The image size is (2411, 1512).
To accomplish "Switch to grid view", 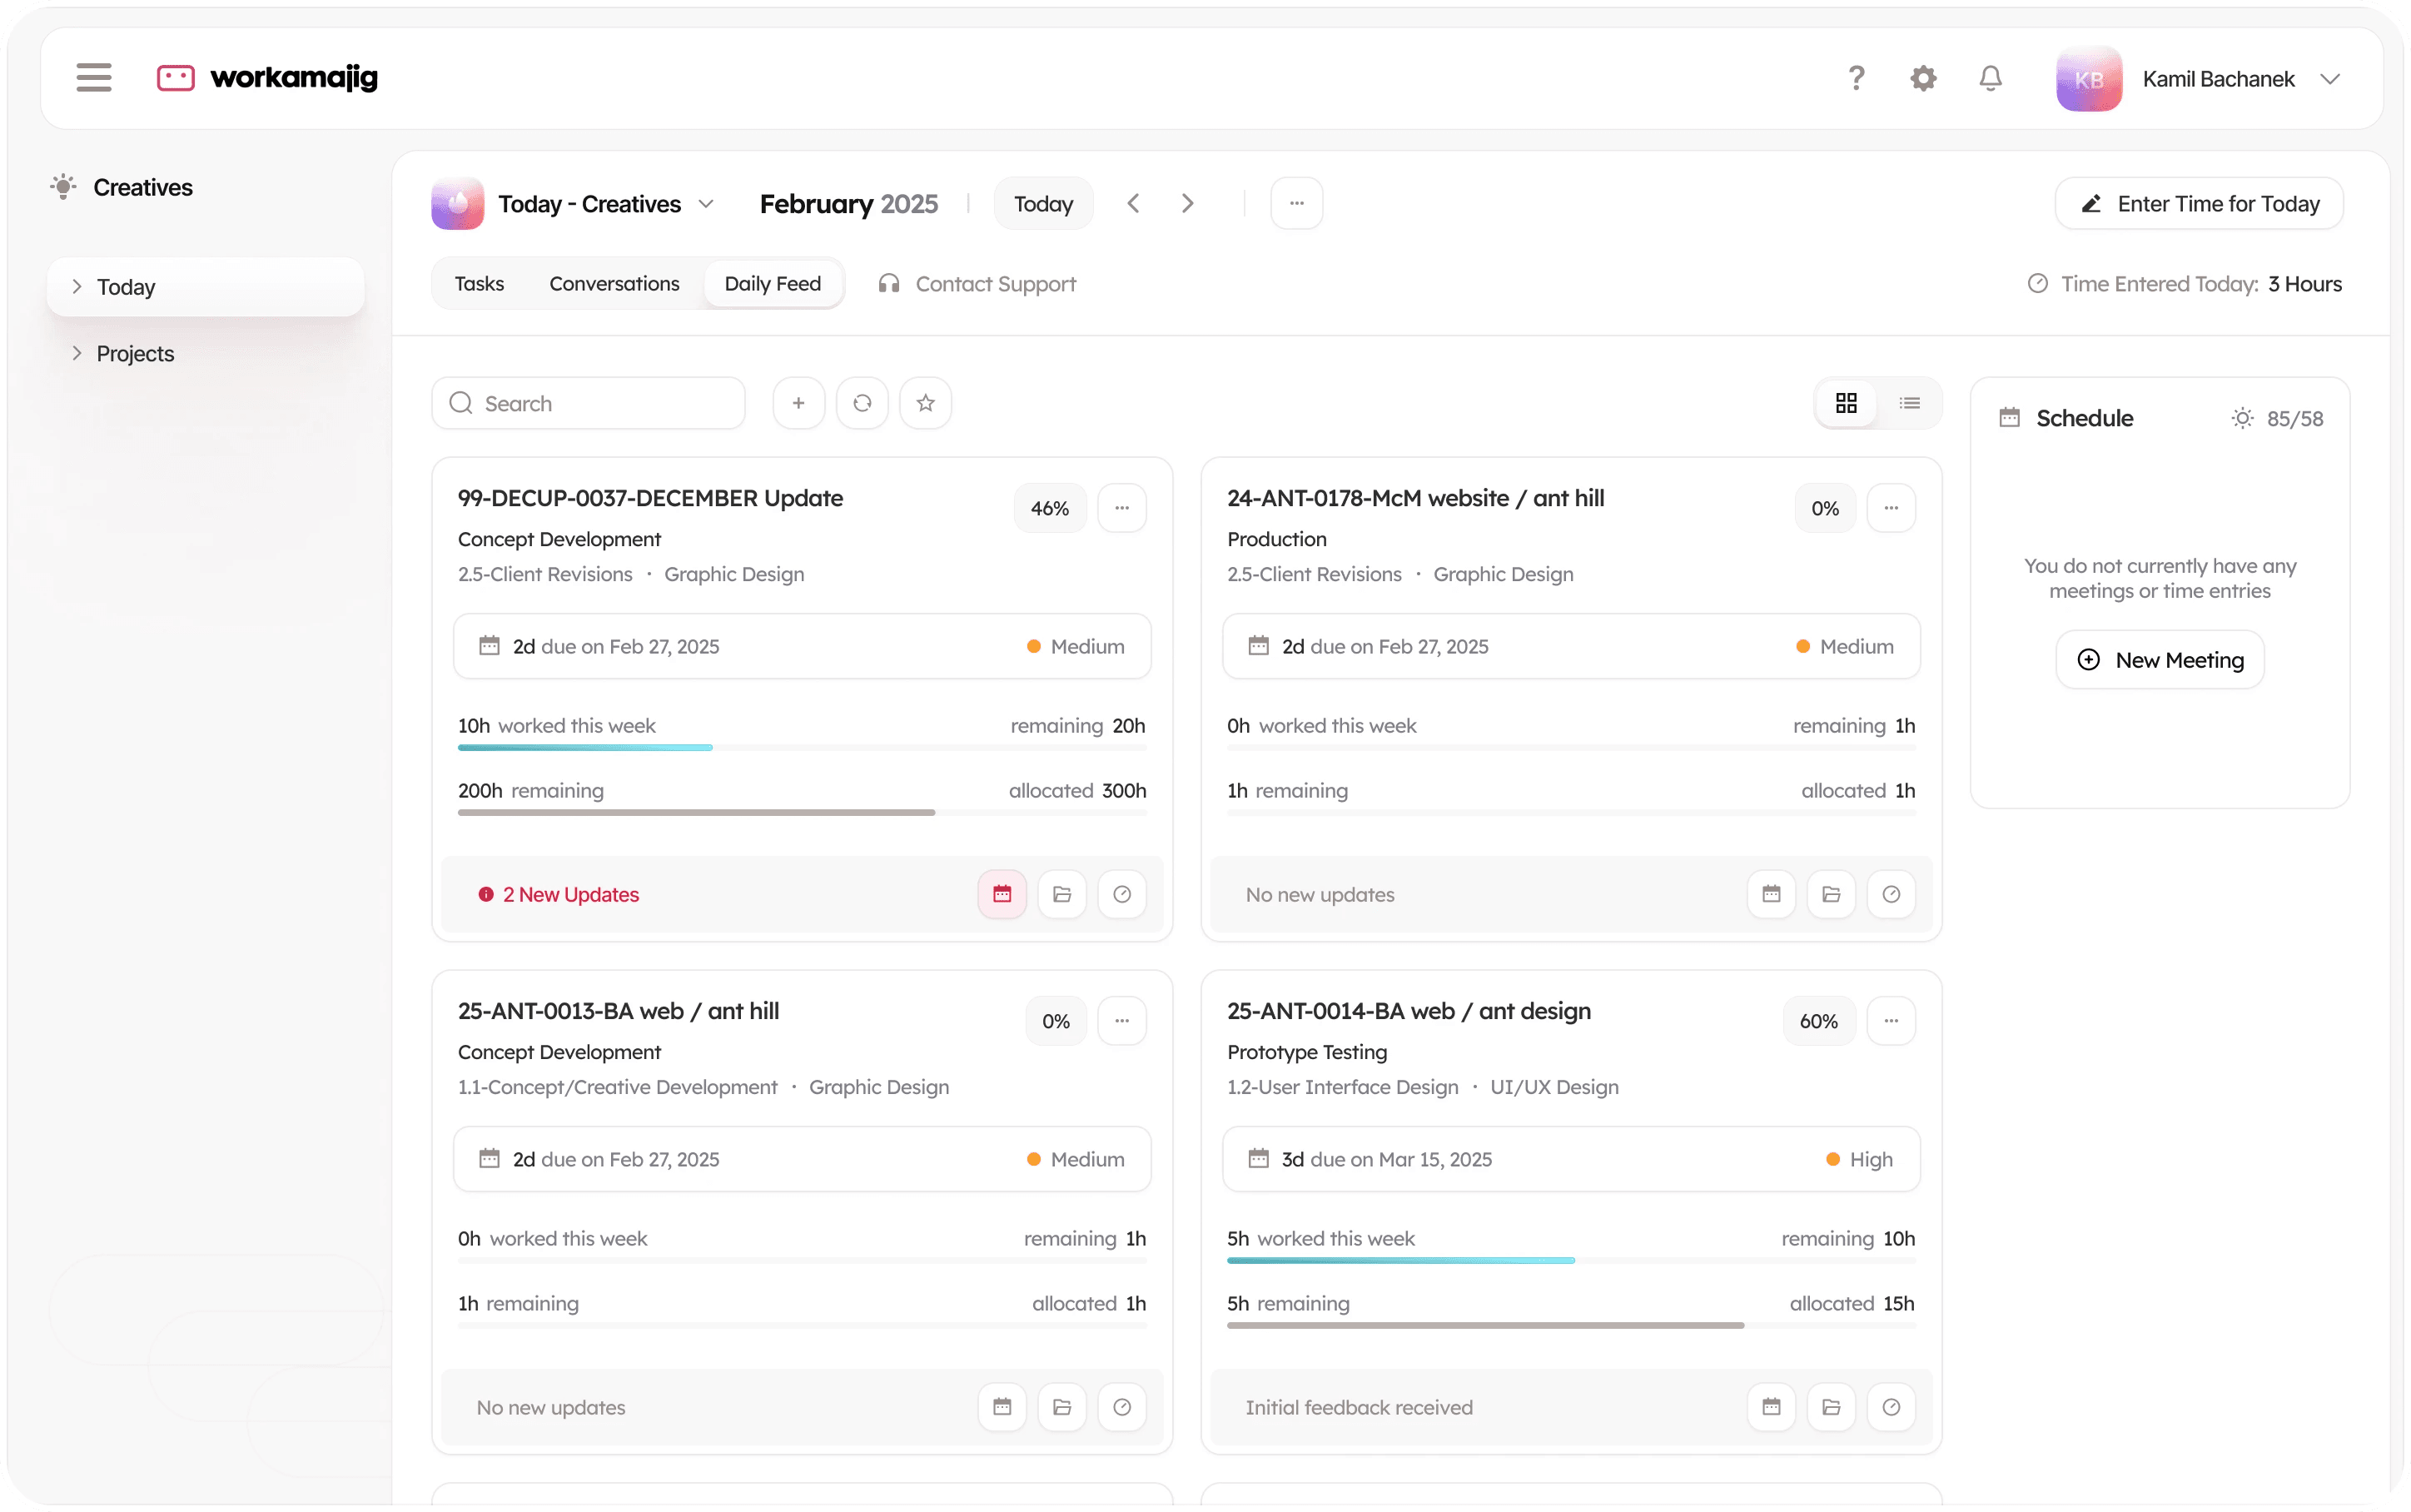I will 1845,403.
